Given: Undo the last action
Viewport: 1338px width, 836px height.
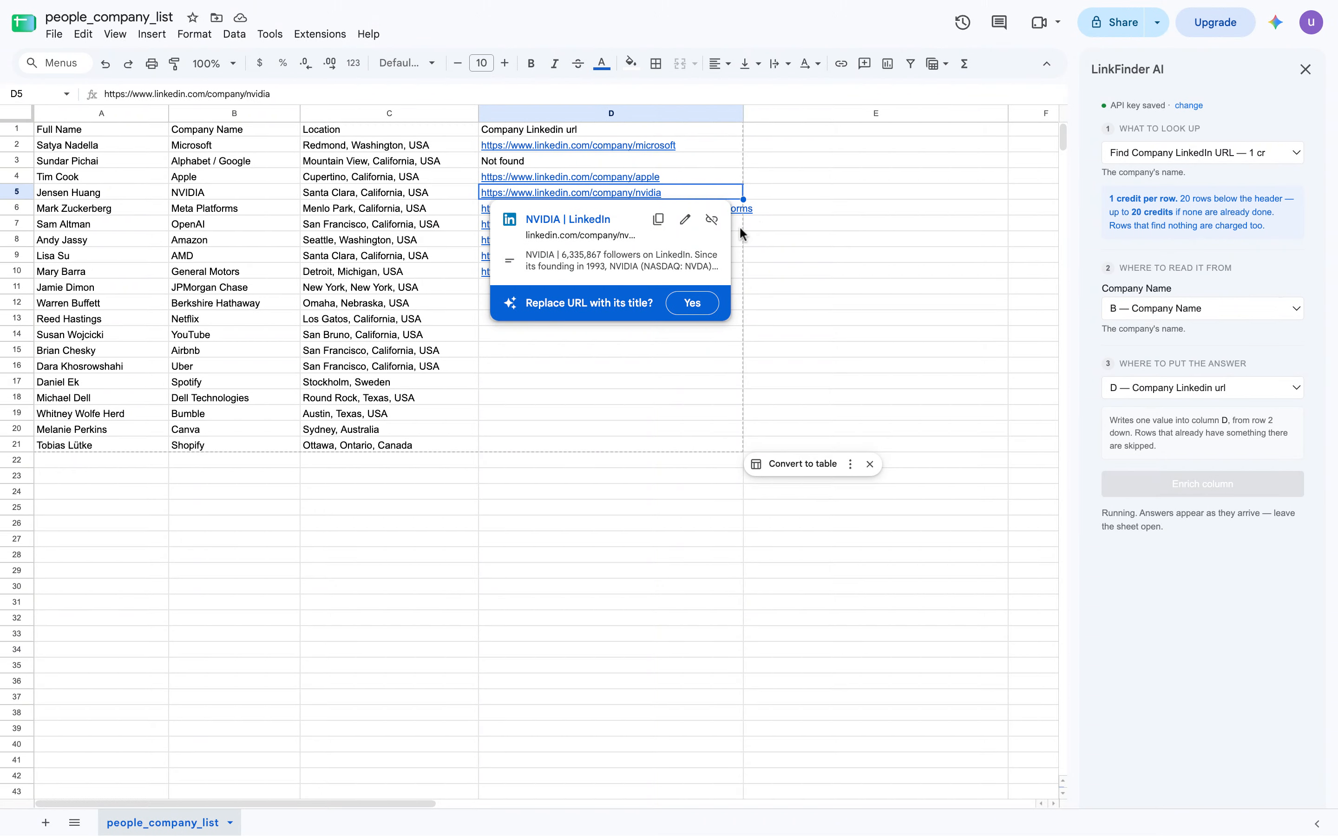Looking at the screenshot, I should point(105,64).
